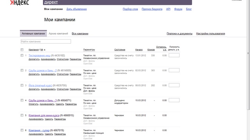Open Статистика for Тестирование ниш
The width and height of the screenshot is (250, 140).
coord(62,59)
